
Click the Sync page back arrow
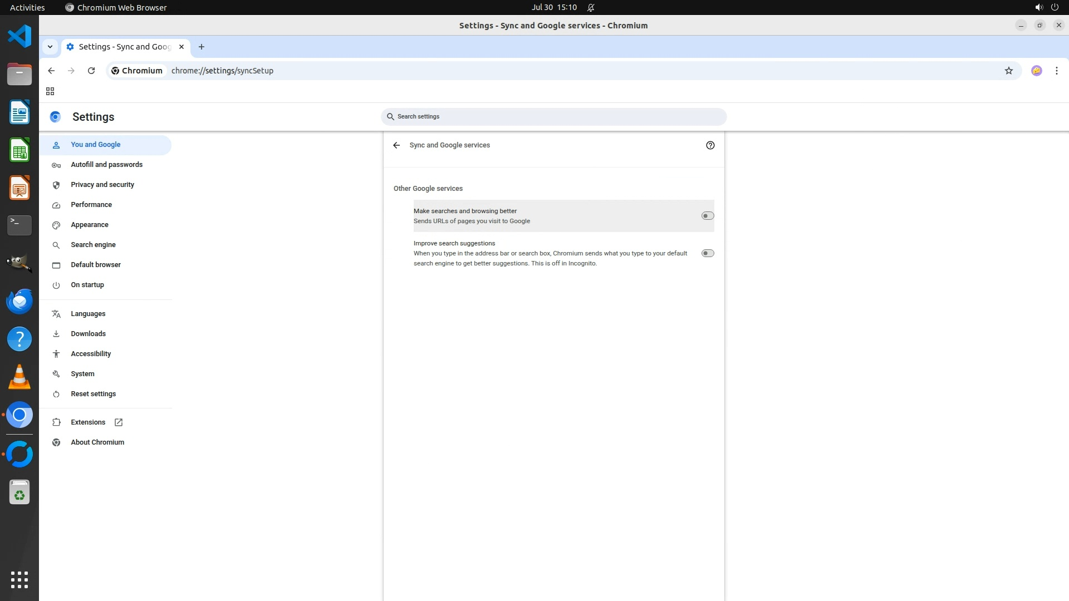tap(396, 145)
